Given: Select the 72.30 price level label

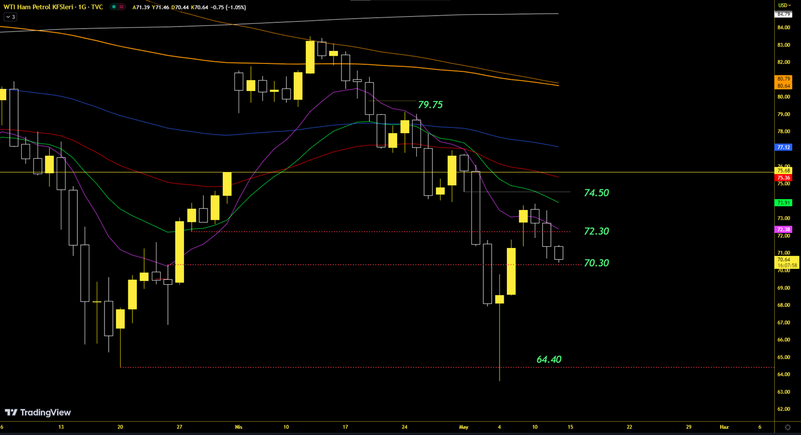Looking at the screenshot, I should click(x=596, y=231).
